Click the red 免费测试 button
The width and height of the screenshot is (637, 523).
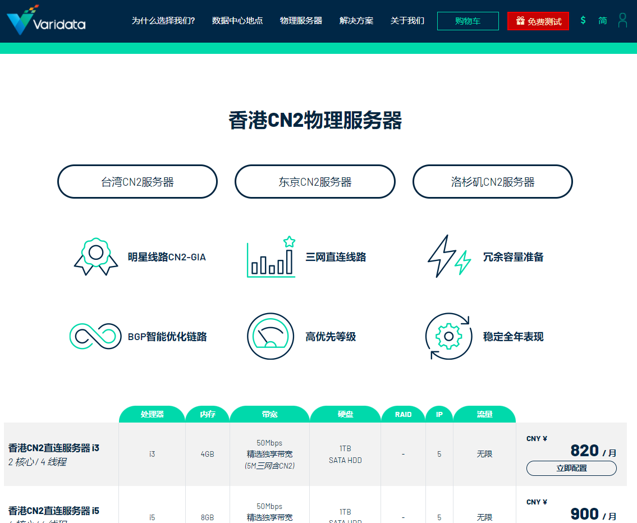click(x=538, y=21)
